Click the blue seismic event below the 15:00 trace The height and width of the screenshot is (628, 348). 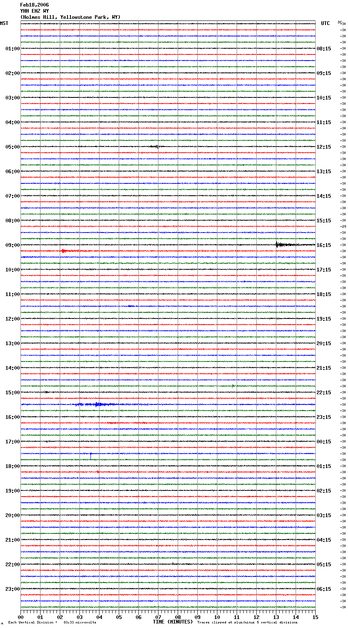click(98, 404)
